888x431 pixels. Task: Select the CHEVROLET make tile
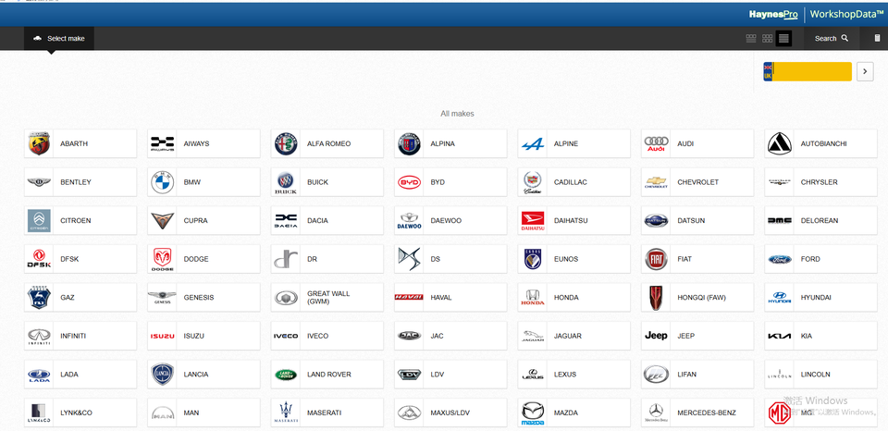697,182
